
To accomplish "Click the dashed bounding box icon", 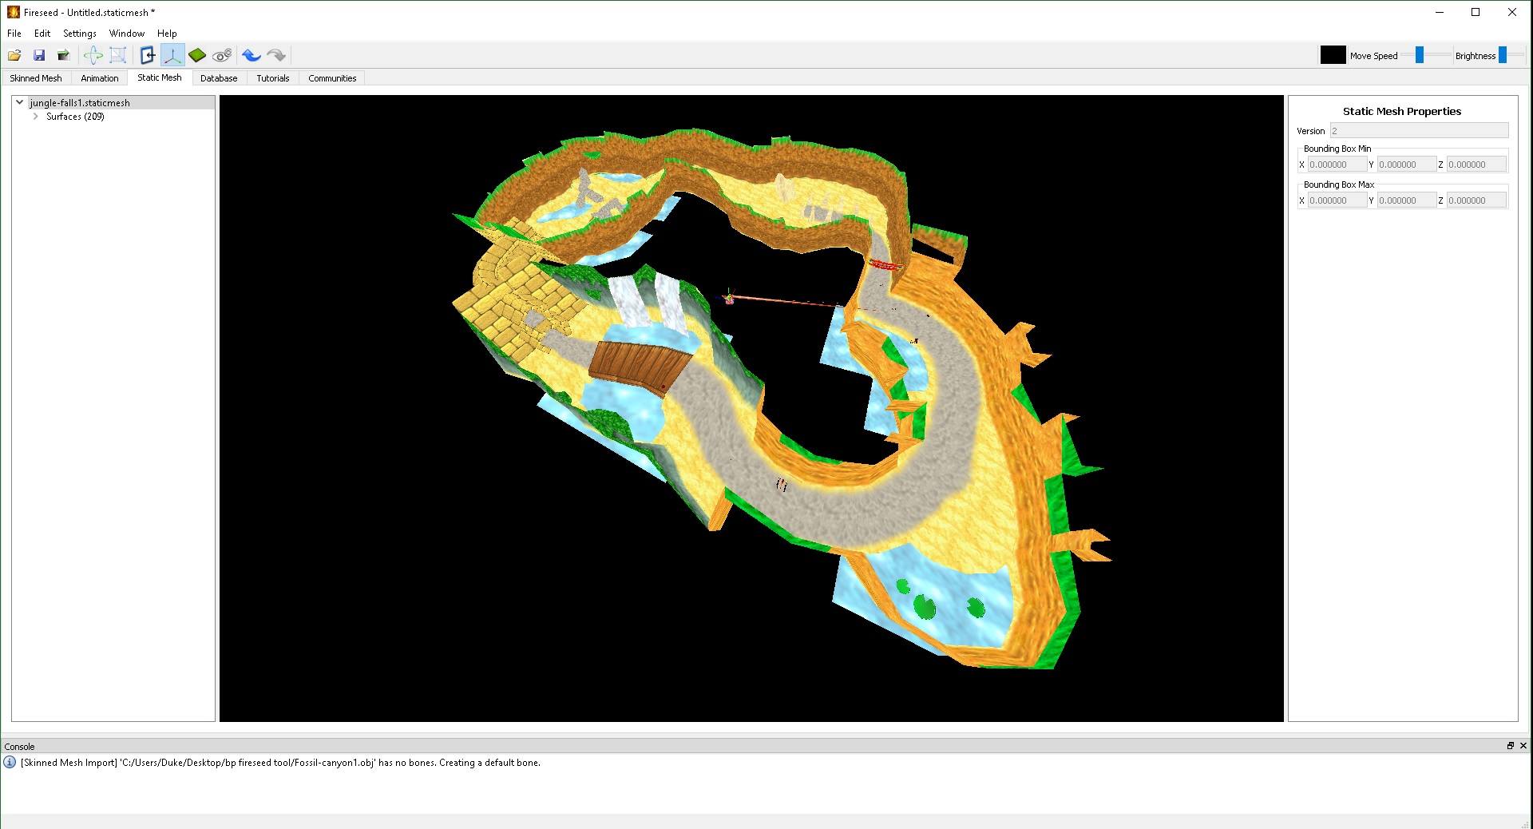I will 118,55.
